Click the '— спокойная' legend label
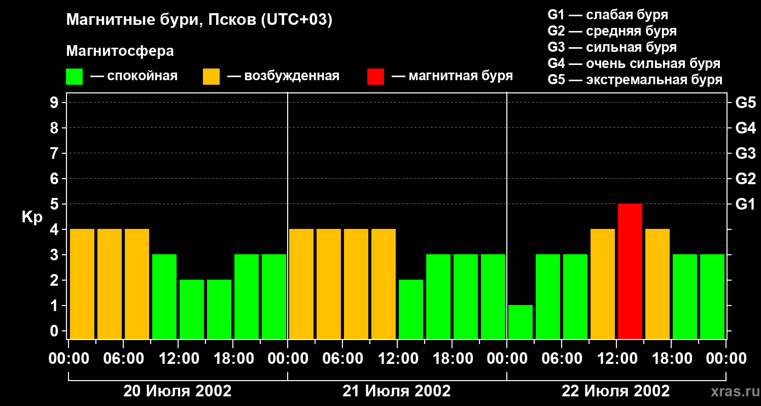 134,77
